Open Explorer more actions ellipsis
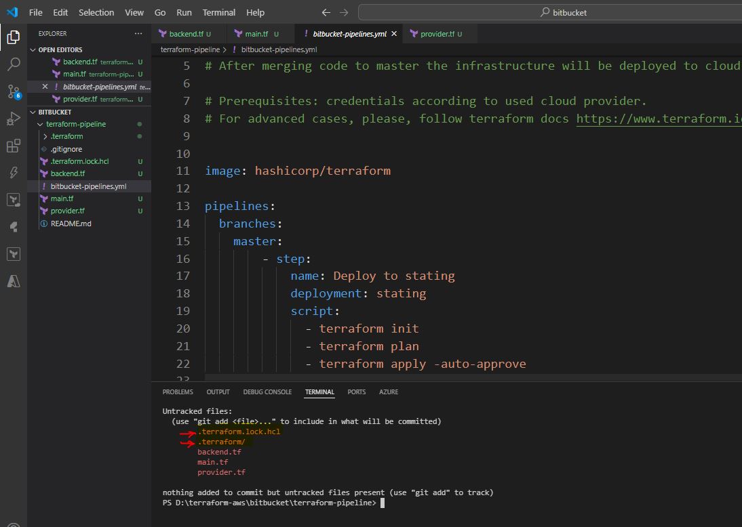 [138, 33]
